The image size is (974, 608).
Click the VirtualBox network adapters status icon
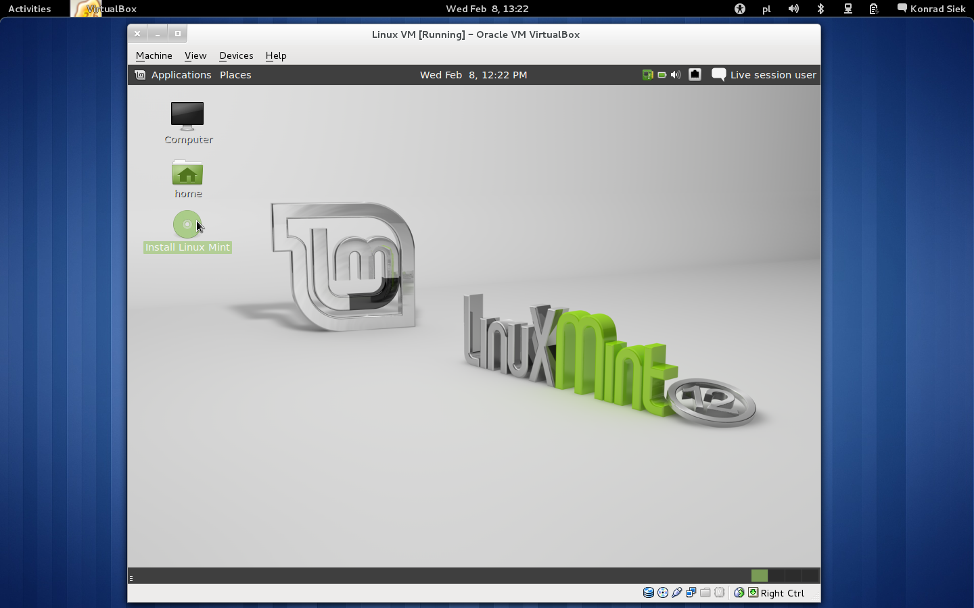(x=691, y=592)
